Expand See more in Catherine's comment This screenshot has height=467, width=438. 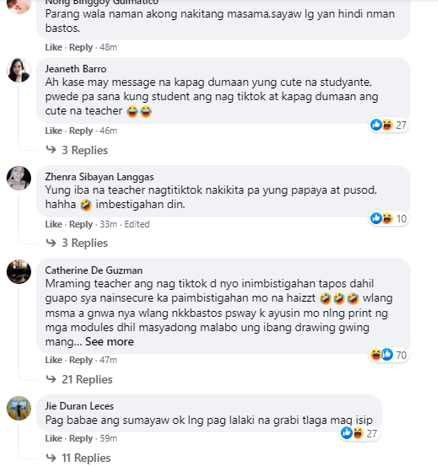[x=110, y=342]
